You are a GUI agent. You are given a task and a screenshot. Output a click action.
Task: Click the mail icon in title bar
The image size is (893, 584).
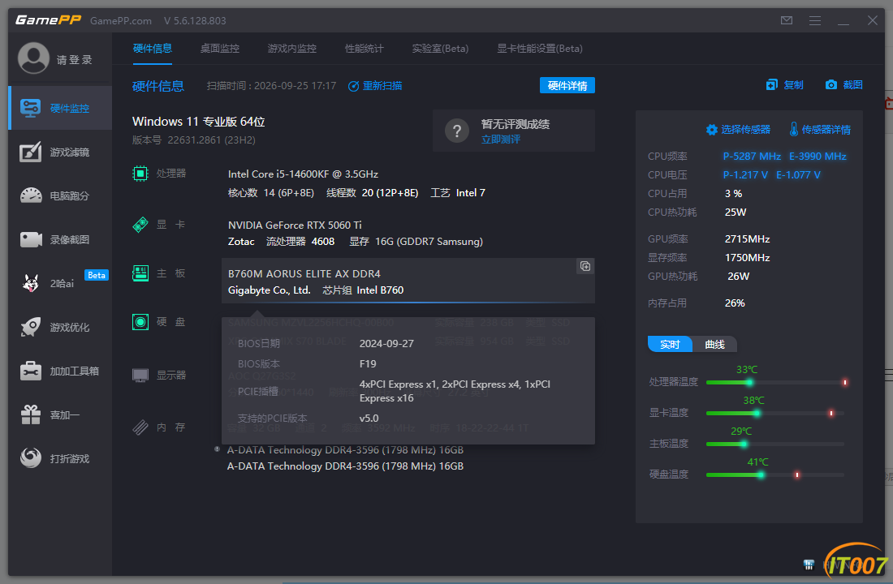point(787,20)
